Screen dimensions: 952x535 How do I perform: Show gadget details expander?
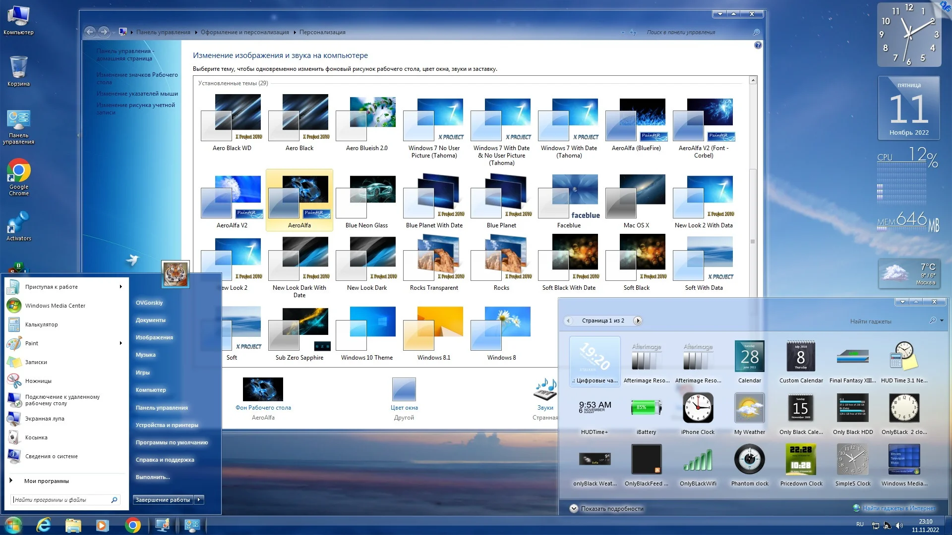click(x=574, y=508)
